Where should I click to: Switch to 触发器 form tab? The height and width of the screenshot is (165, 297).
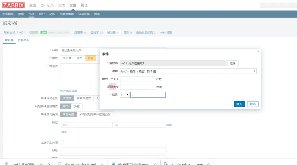point(9,40)
